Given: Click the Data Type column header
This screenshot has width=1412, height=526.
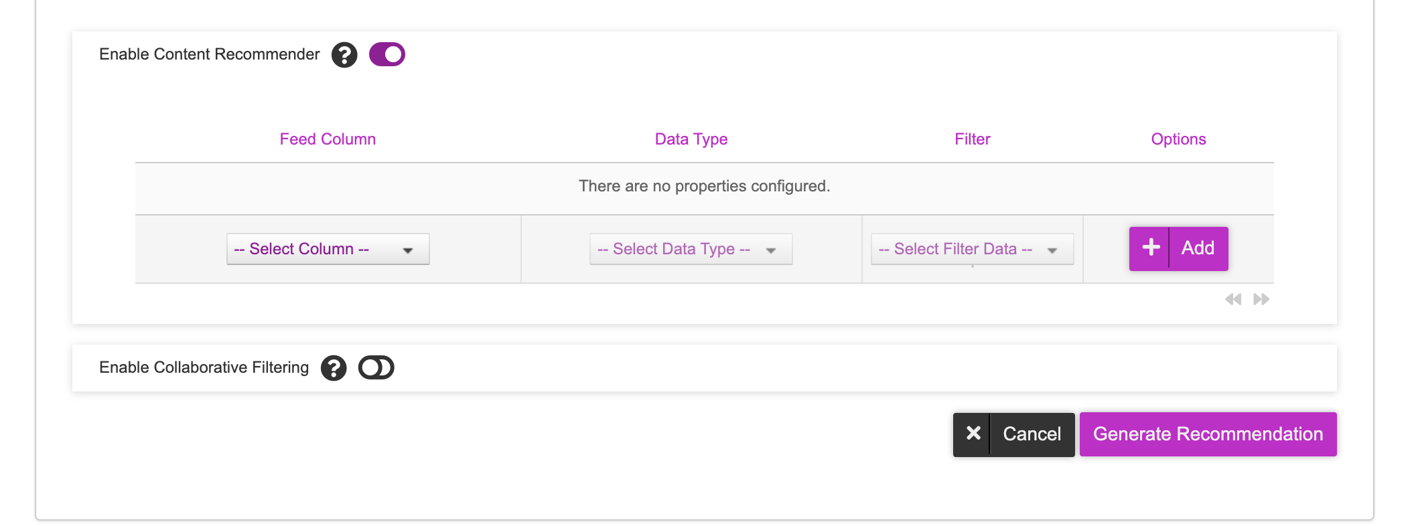Looking at the screenshot, I should pos(691,139).
